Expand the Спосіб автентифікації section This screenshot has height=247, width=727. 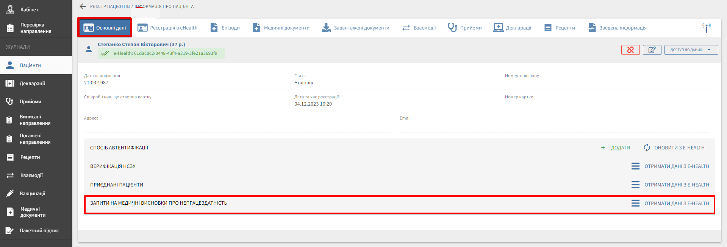119,148
